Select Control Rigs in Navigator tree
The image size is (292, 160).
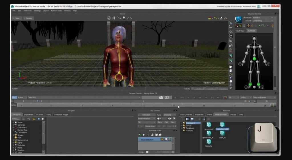(22, 130)
